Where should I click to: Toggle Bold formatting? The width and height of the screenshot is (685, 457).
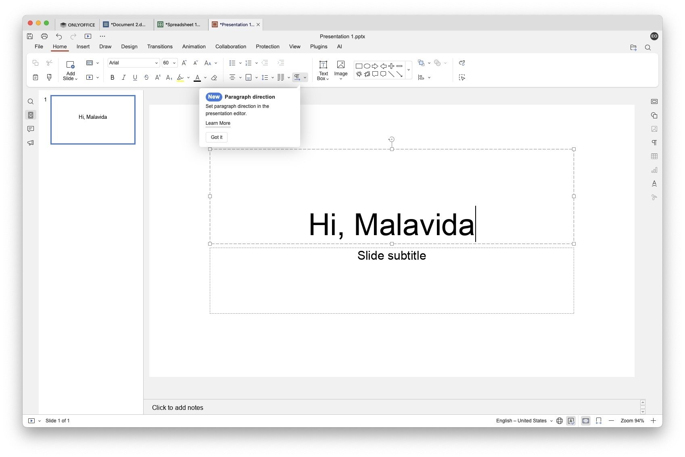(112, 77)
